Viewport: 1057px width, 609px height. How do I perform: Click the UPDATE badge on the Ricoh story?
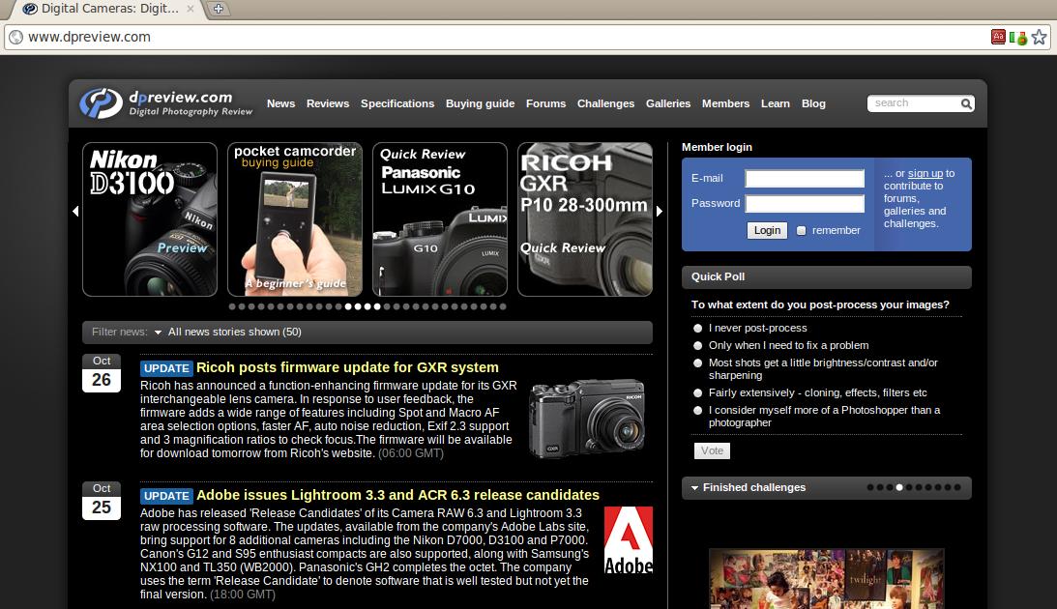pos(166,368)
